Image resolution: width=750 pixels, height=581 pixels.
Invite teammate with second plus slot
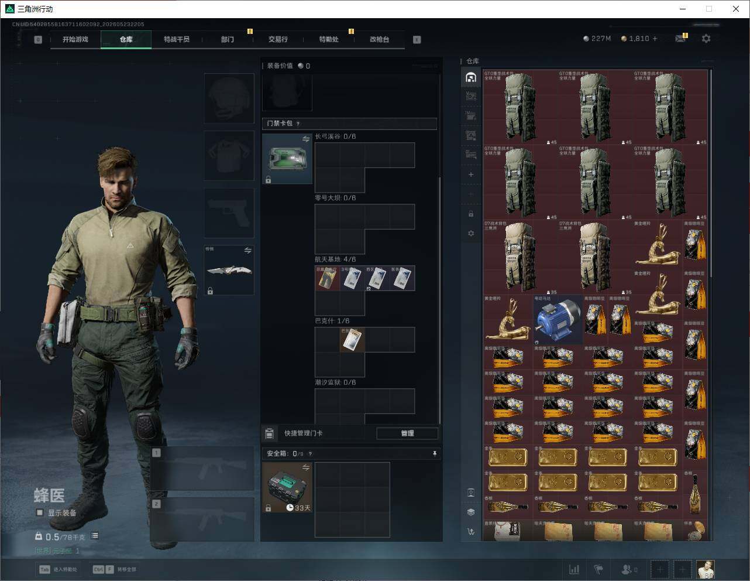[x=682, y=569]
